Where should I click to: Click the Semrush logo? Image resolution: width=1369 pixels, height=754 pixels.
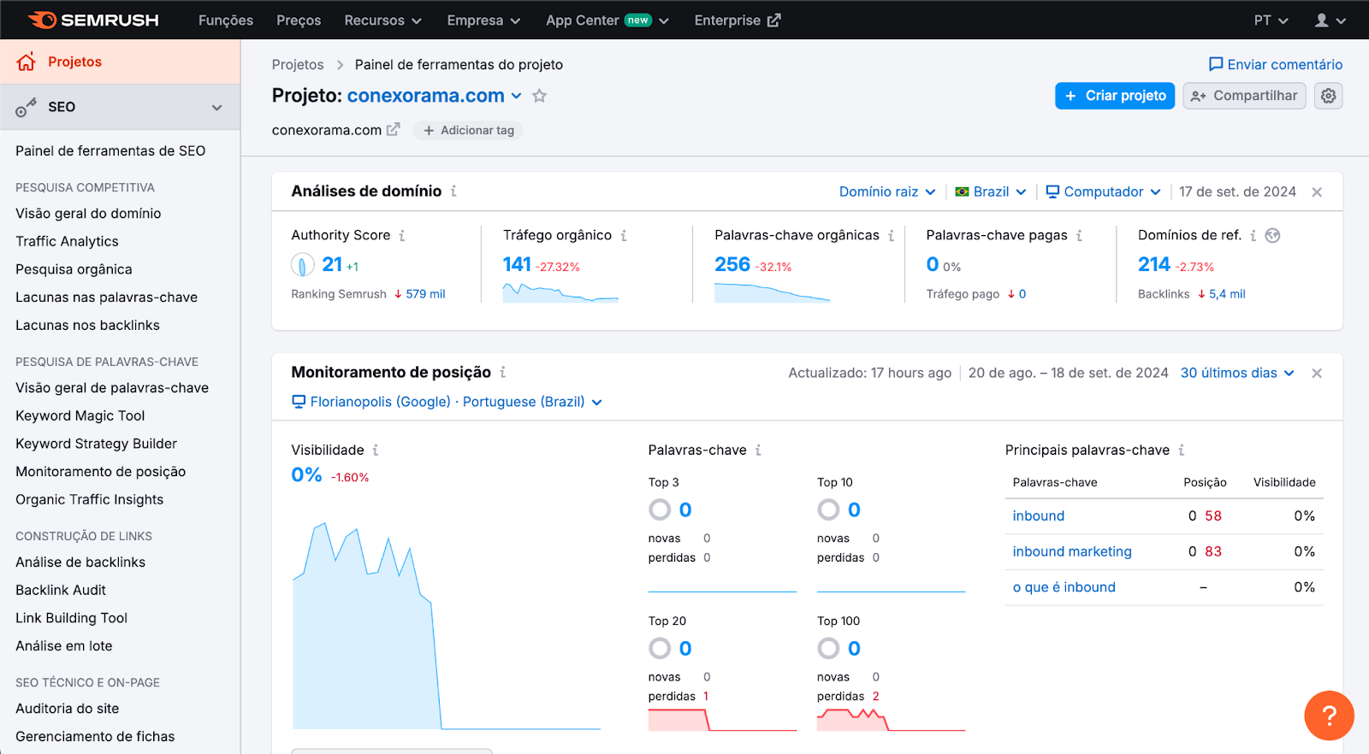click(x=93, y=20)
